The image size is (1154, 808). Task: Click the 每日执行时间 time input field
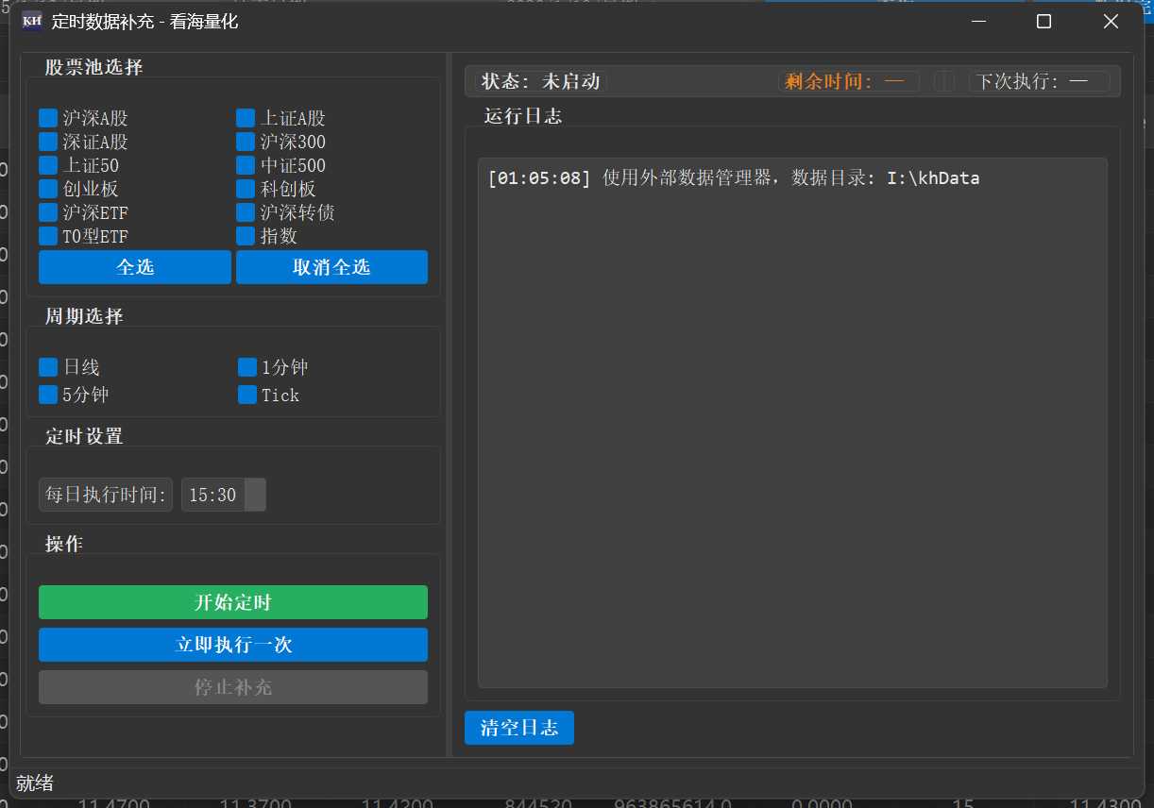click(213, 495)
